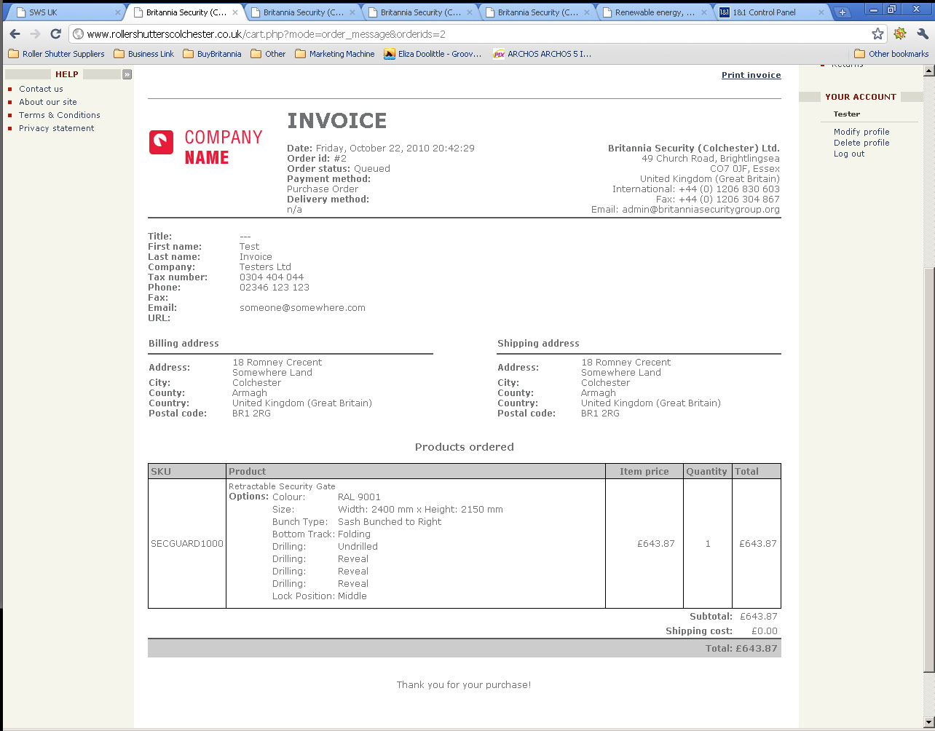The height and width of the screenshot is (731, 935).
Task: Reload the page with refresh icon
Action: pyautogui.click(x=55, y=34)
